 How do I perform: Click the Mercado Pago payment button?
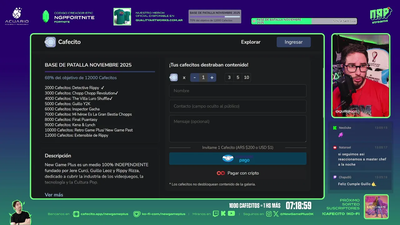238,158
